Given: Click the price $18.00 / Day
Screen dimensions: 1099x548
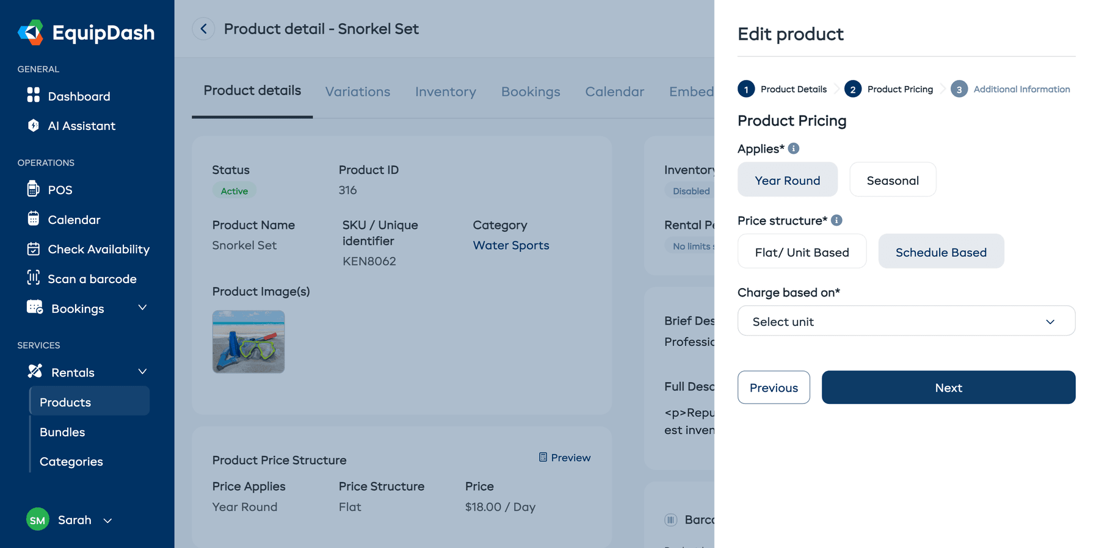Looking at the screenshot, I should click(x=500, y=507).
